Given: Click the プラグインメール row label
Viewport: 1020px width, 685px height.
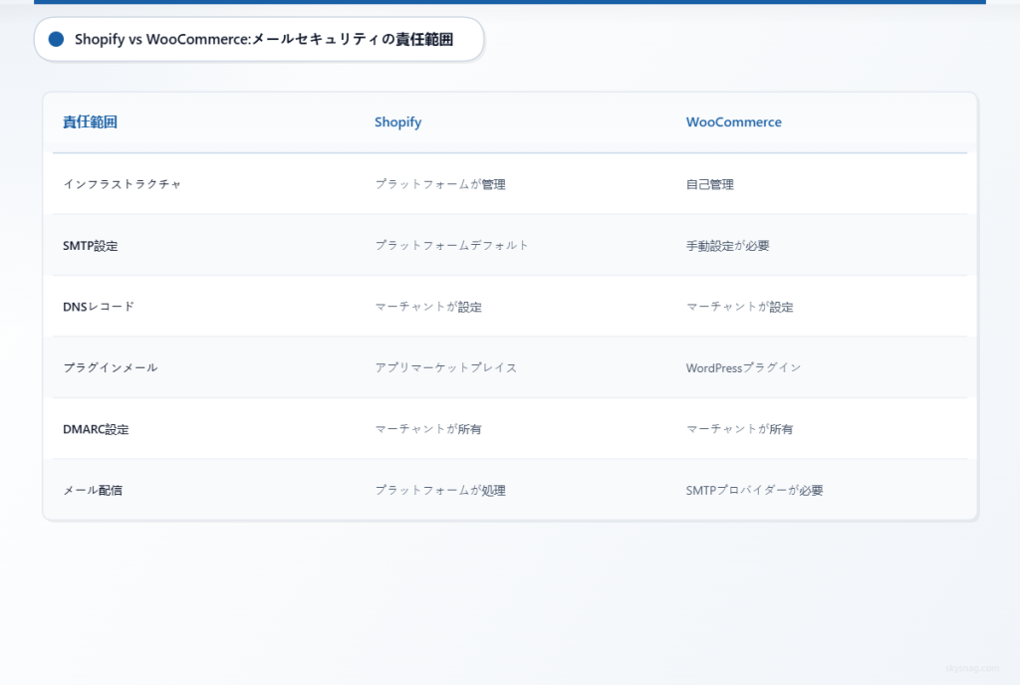Looking at the screenshot, I should (x=111, y=367).
